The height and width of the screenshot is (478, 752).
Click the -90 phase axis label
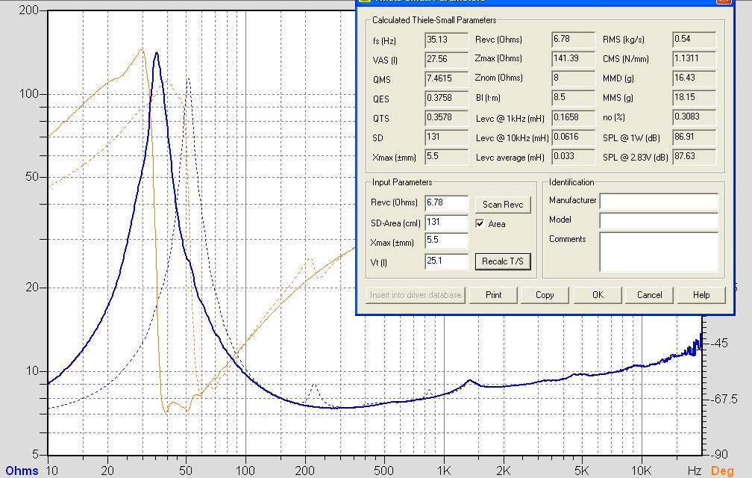(718, 454)
